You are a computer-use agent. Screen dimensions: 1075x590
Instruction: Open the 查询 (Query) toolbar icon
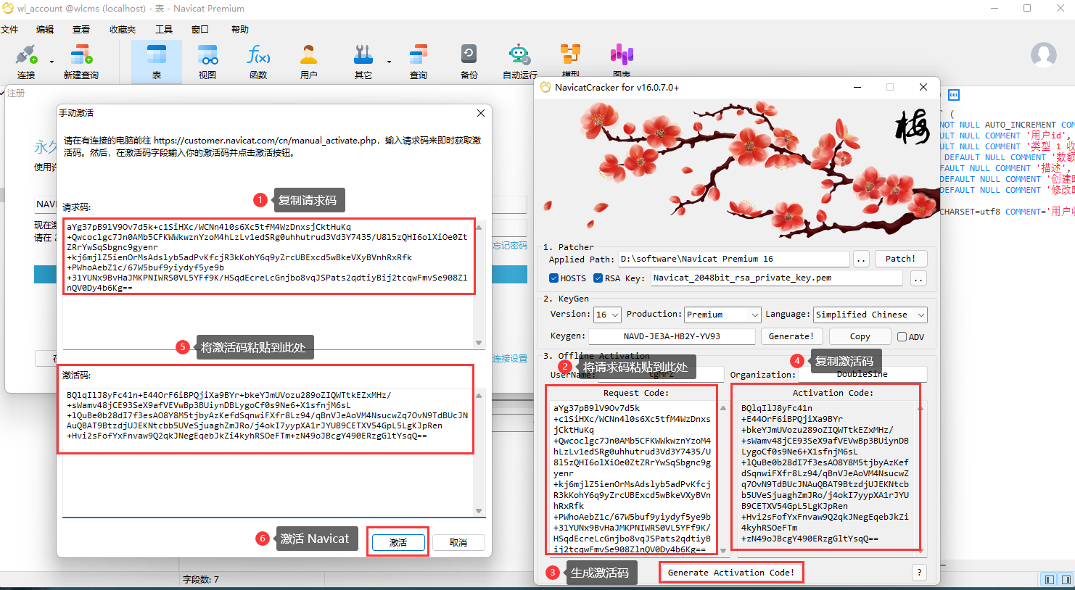pyautogui.click(x=419, y=56)
